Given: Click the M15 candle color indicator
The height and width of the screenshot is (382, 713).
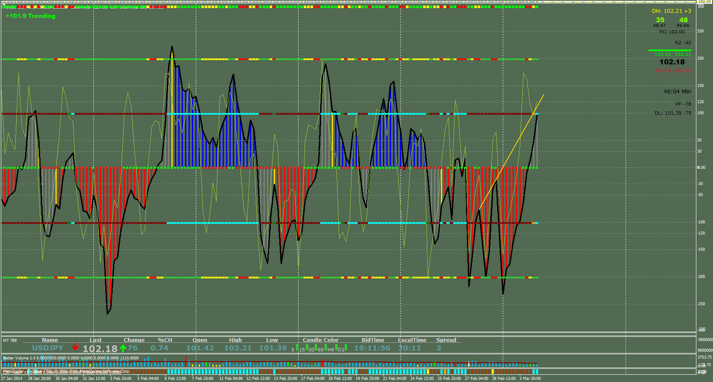Looking at the screenshot, I should (x=307, y=347).
